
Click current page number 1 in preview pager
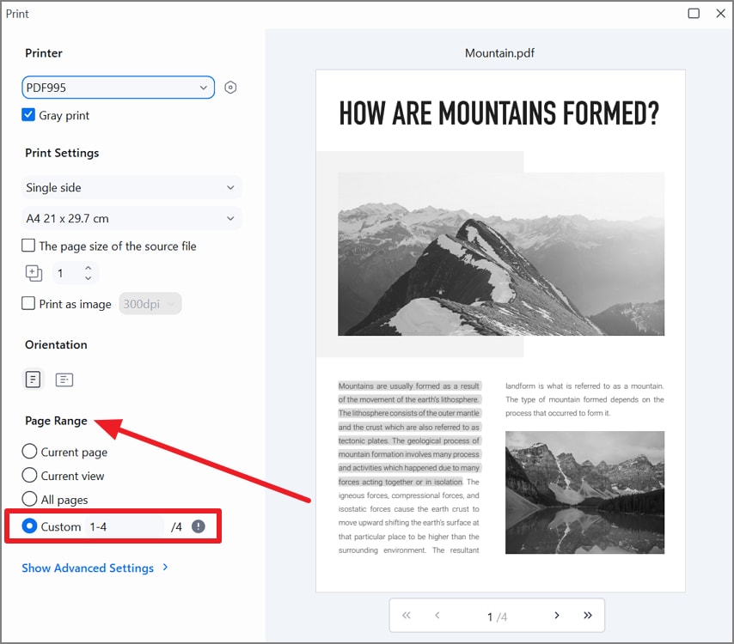click(490, 617)
